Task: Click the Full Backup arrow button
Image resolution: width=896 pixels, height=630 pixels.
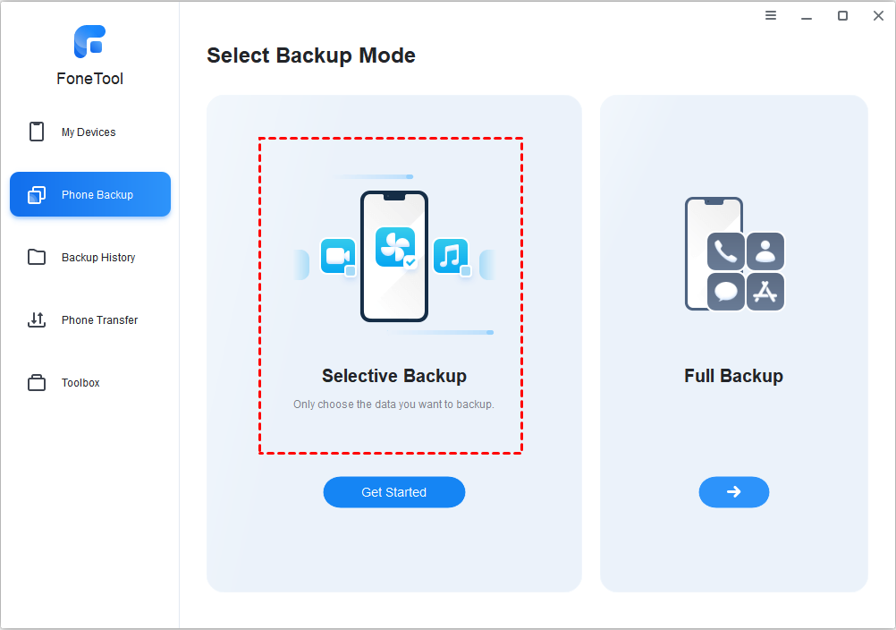Action: tap(734, 491)
